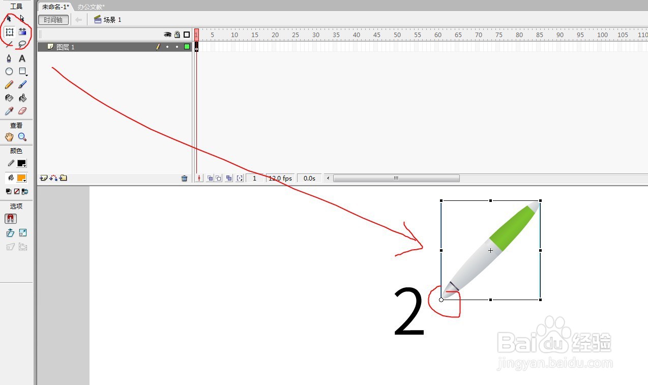Viewport: 648px width, 385px height.
Task: Click the back arrow beside 时间轴
Action: pos(78,20)
